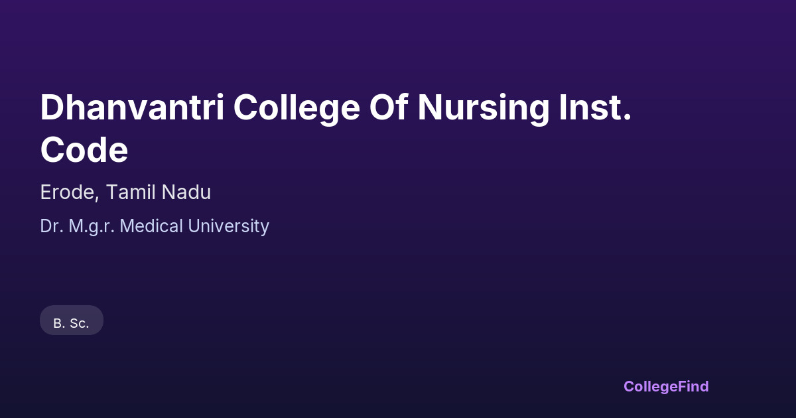Click the Dr. prefix of the university name

[x=50, y=226]
